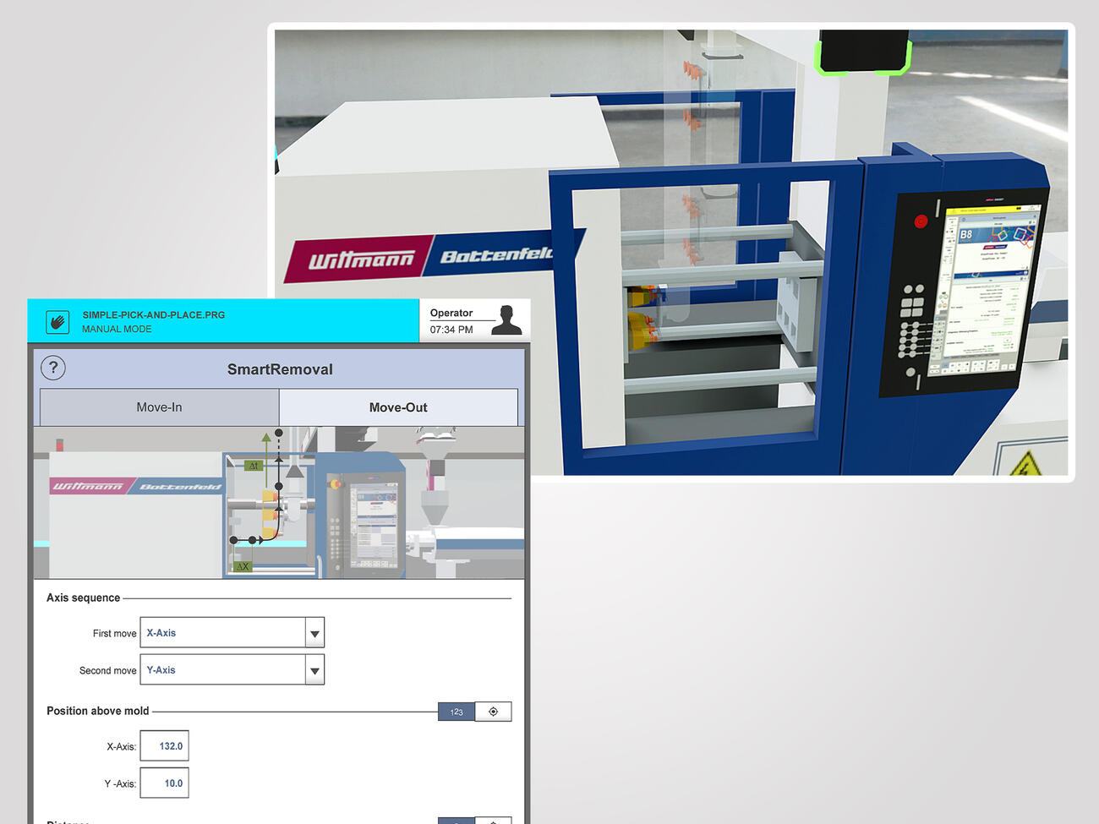This screenshot has width=1099, height=824.
Task: Click the Position above mold heading
Action: tap(97, 711)
